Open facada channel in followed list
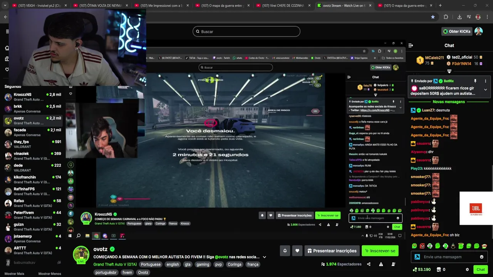493x277 pixels. click(33, 132)
